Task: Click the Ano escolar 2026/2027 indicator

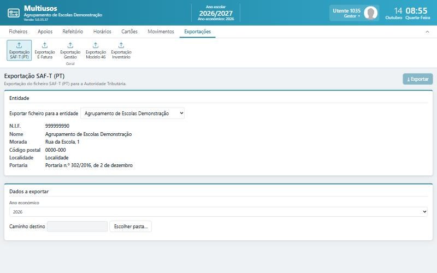Action: (216, 13)
